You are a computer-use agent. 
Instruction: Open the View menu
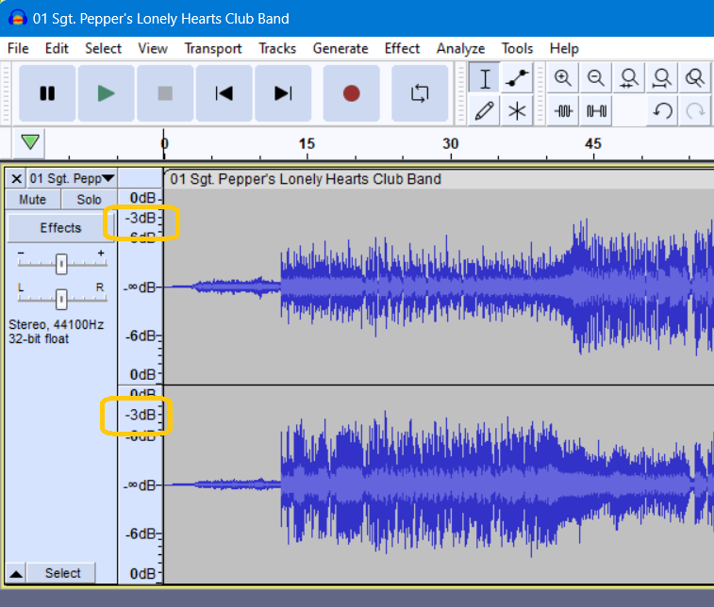click(x=153, y=48)
